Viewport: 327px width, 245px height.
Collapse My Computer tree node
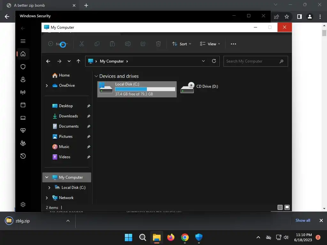(47, 177)
